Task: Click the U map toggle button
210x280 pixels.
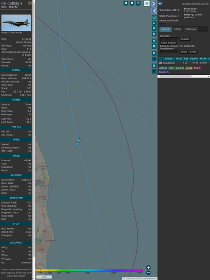Action: pos(126,3)
